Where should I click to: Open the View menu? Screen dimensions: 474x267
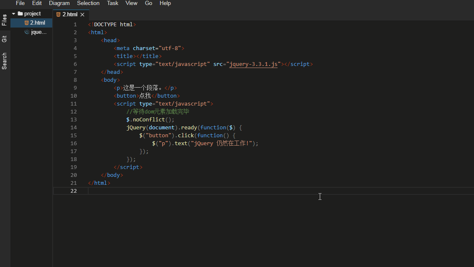tap(131, 3)
